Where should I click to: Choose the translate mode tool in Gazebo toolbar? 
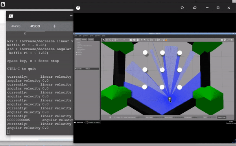click(107, 40)
